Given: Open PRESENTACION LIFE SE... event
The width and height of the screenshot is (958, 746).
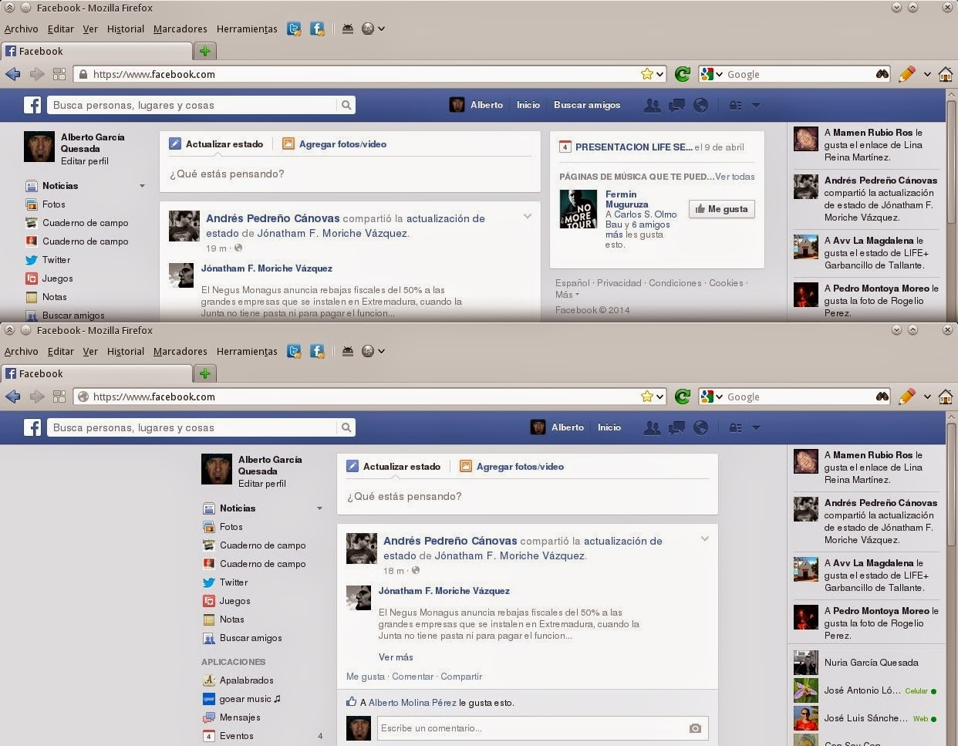Looking at the screenshot, I should (633, 147).
